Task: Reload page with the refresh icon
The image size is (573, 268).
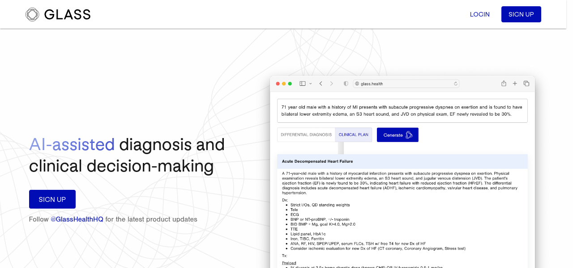Action: (x=456, y=84)
